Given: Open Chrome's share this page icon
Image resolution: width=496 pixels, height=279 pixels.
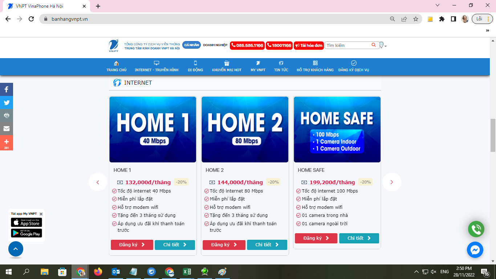Looking at the screenshot, I should coord(404,19).
